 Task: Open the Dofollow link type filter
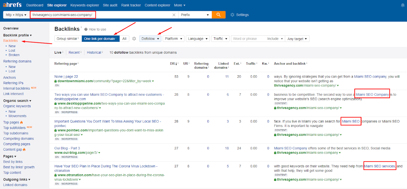pyautogui.click(x=150, y=39)
